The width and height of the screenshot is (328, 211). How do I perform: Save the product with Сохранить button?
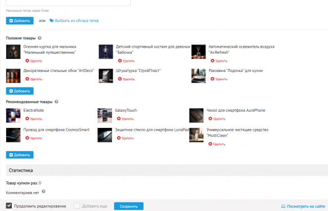click(x=128, y=206)
